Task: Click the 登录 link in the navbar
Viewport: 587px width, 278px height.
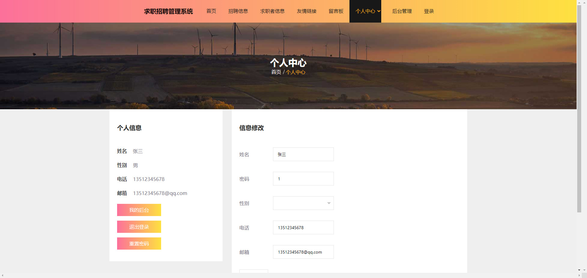Action: pos(429,11)
